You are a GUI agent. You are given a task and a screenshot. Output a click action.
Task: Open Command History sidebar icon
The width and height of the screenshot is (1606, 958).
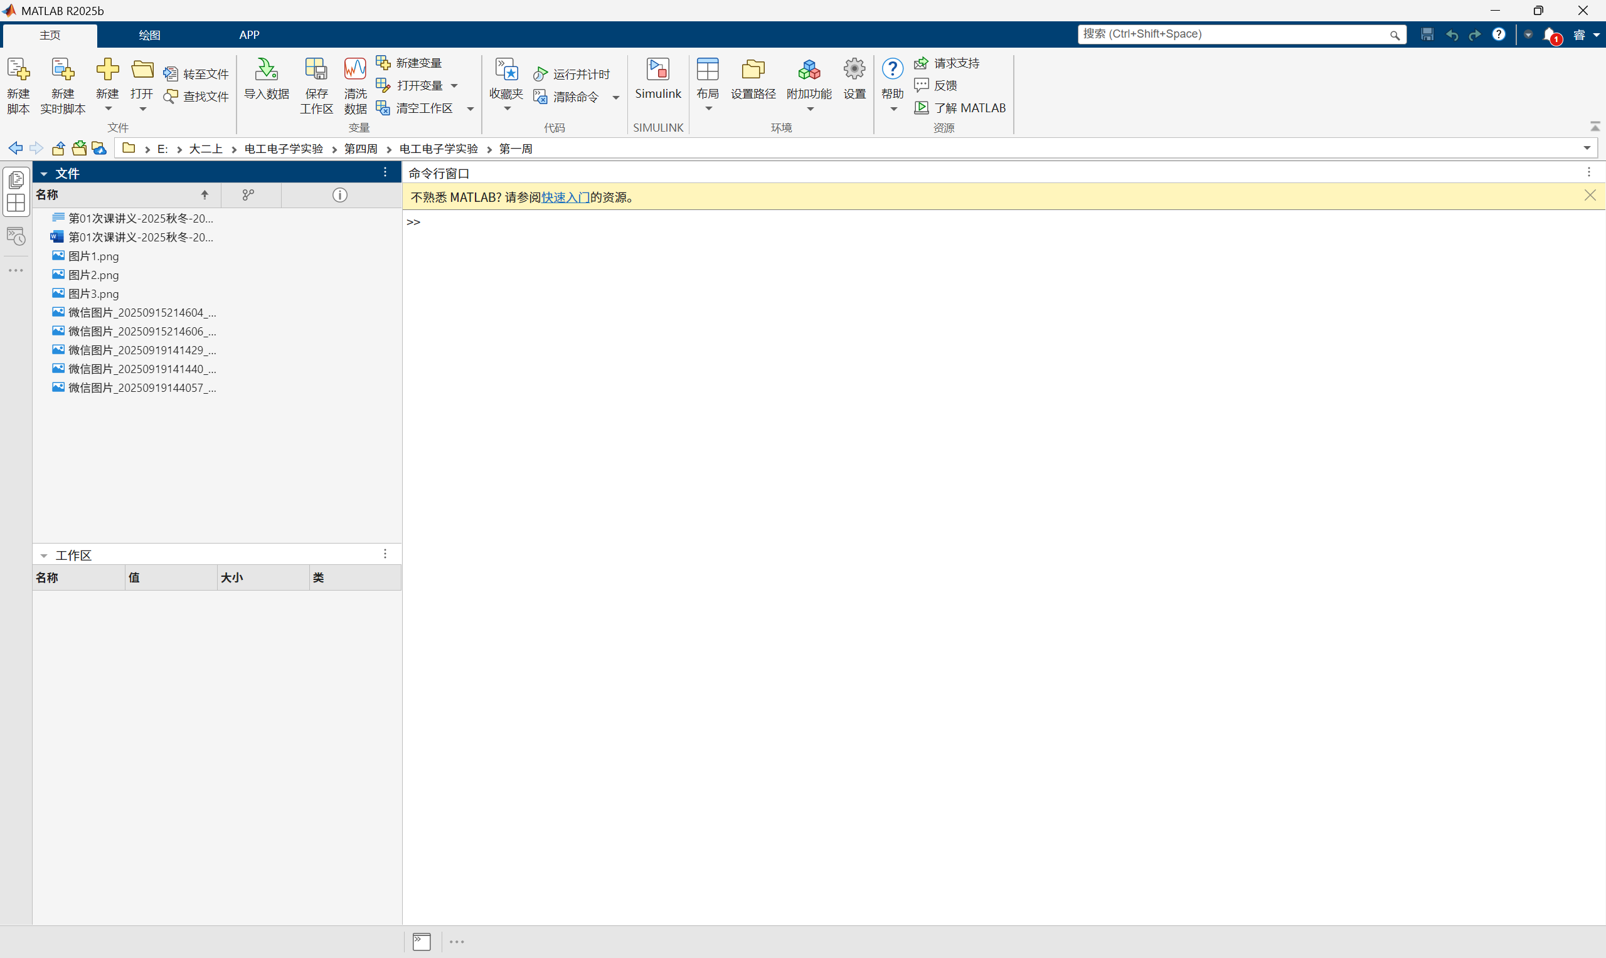[x=16, y=236]
